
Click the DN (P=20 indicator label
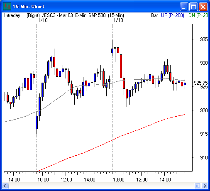coord(198,15)
